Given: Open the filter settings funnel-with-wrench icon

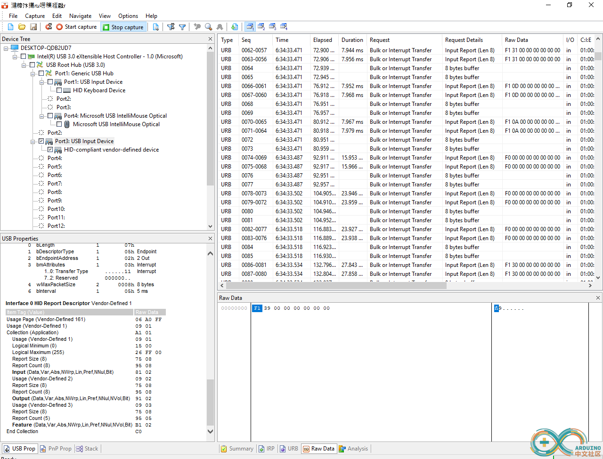Looking at the screenshot, I should coord(171,27).
